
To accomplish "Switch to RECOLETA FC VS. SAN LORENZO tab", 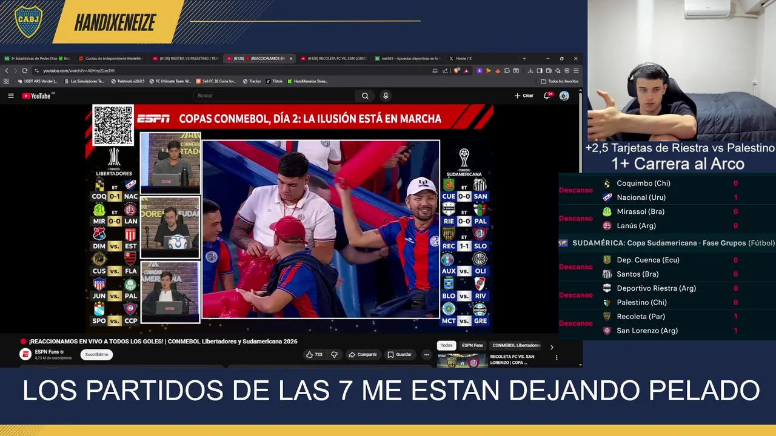I will [332, 59].
